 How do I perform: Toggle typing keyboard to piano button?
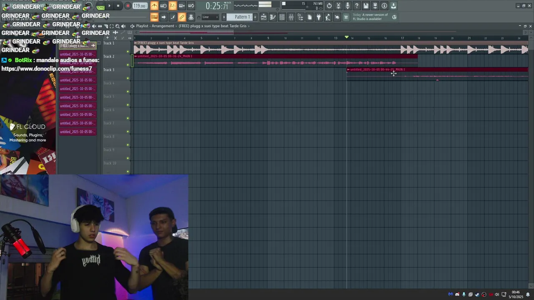(154, 17)
